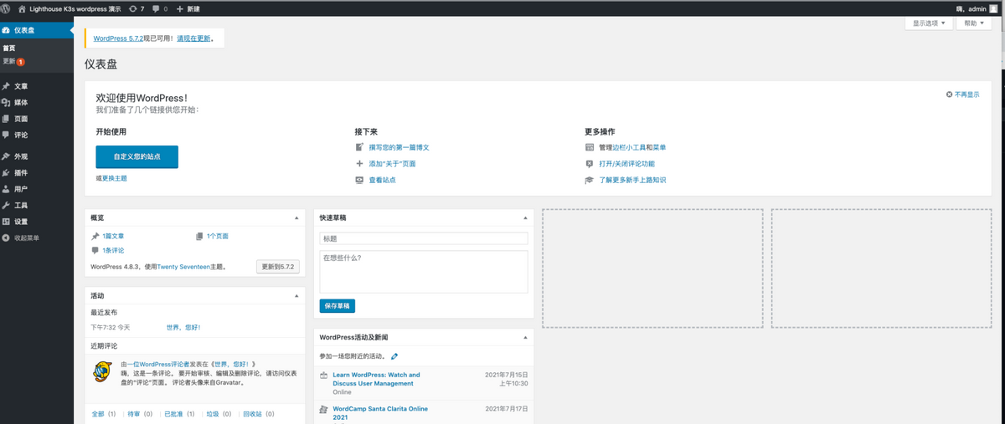Open the 世界，您好！ post under 最近发布
The image size is (1005, 424).
pyautogui.click(x=183, y=327)
